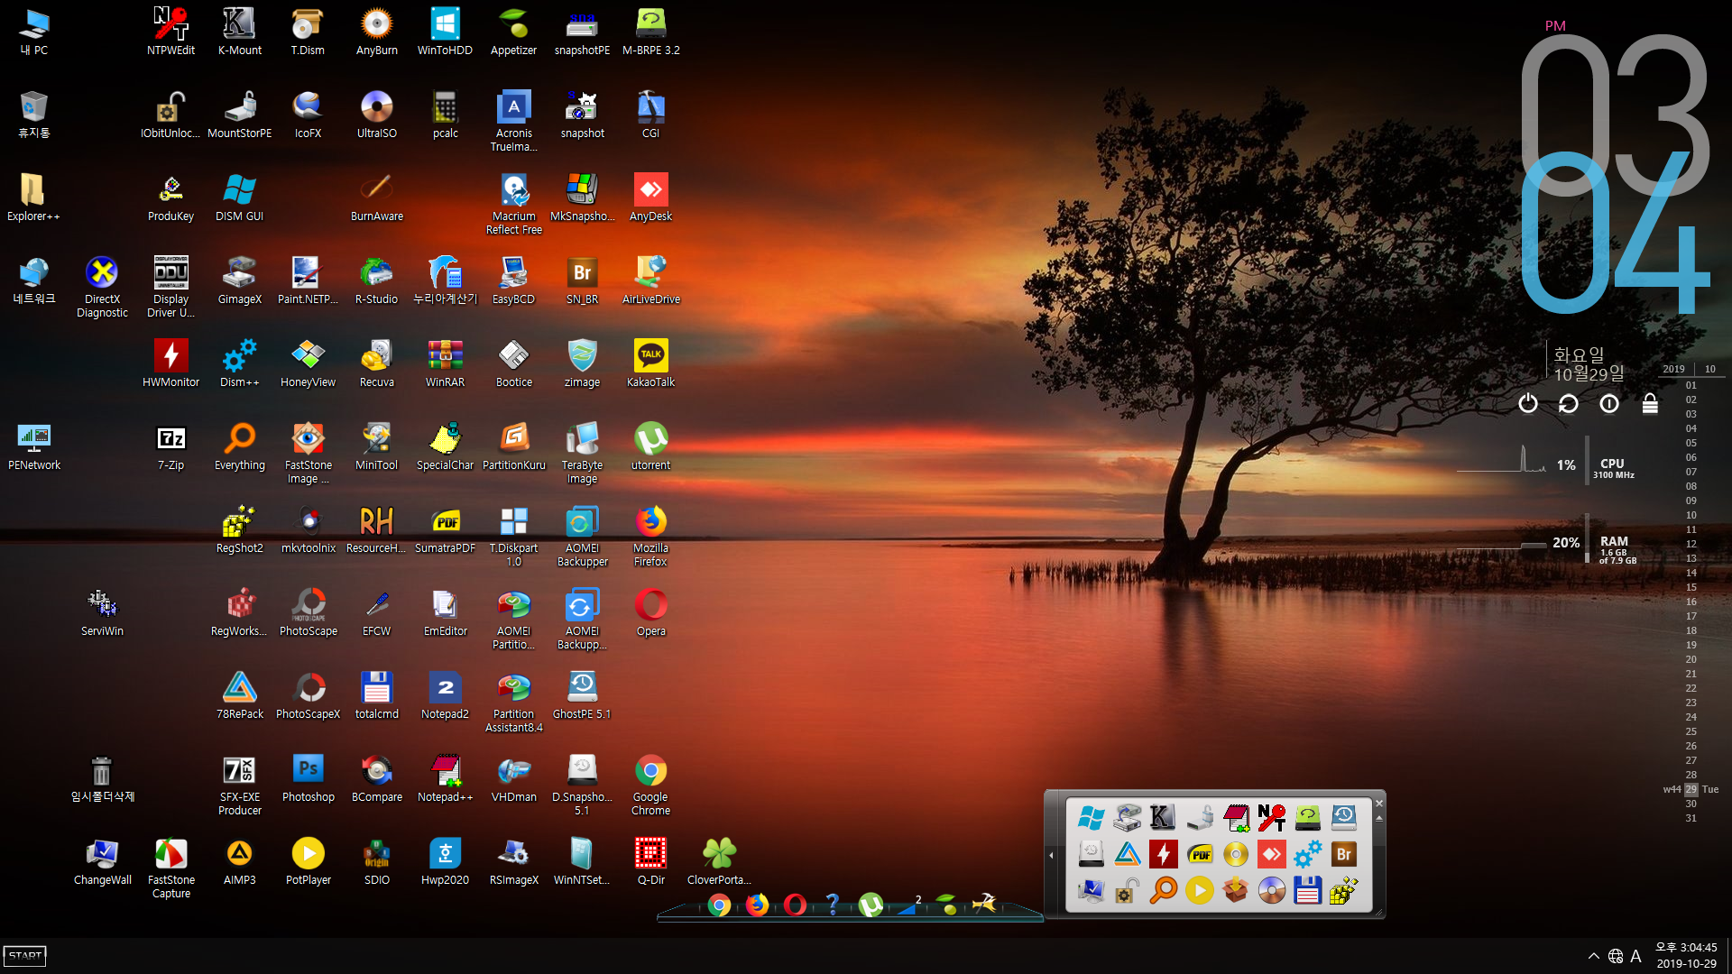
Task: Launch WinToHDD from the desktop
Action: pos(445,32)
